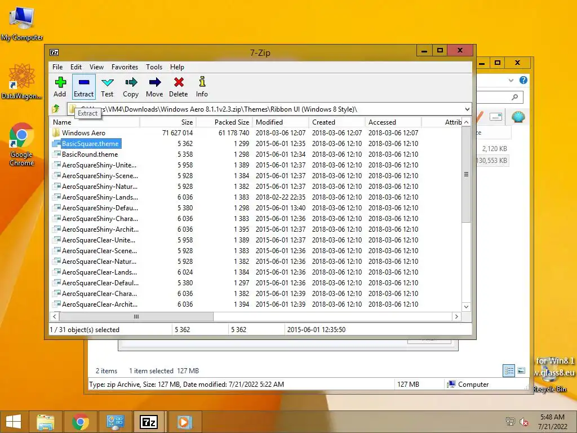
Task: Select BasicRound.theme file
Action: click(x=90, y=154)
